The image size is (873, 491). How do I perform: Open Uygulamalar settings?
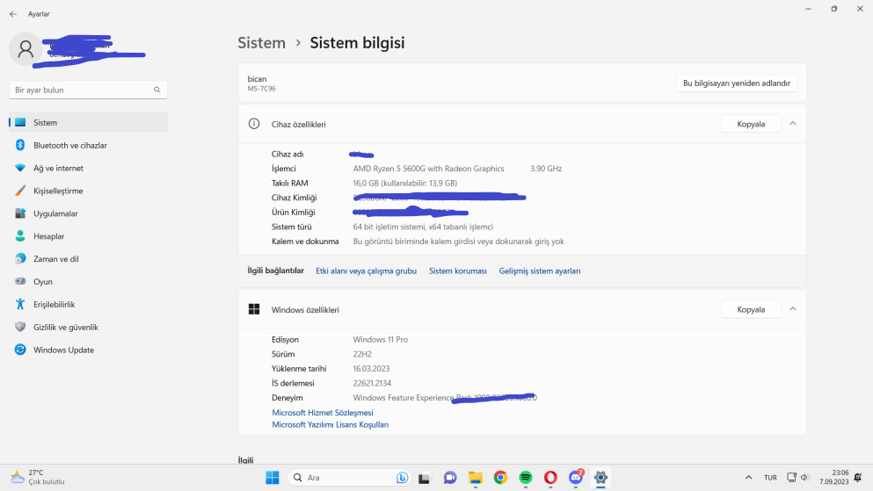tap(88, 213)
